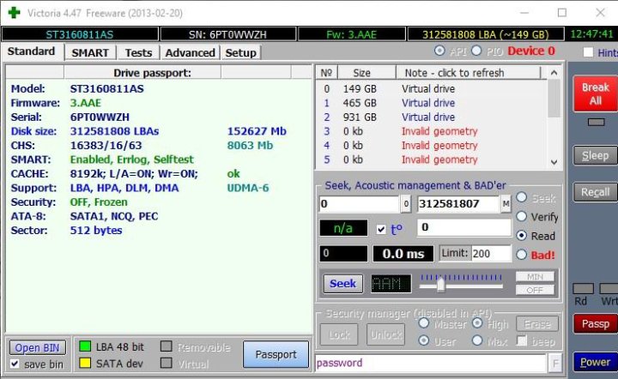Click the yellow SATA dev indicator
The width and height of the screenshot is (618, 379).
(84, 364)
